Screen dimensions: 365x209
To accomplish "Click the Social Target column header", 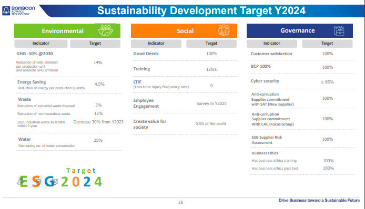I will click(211, 44).
